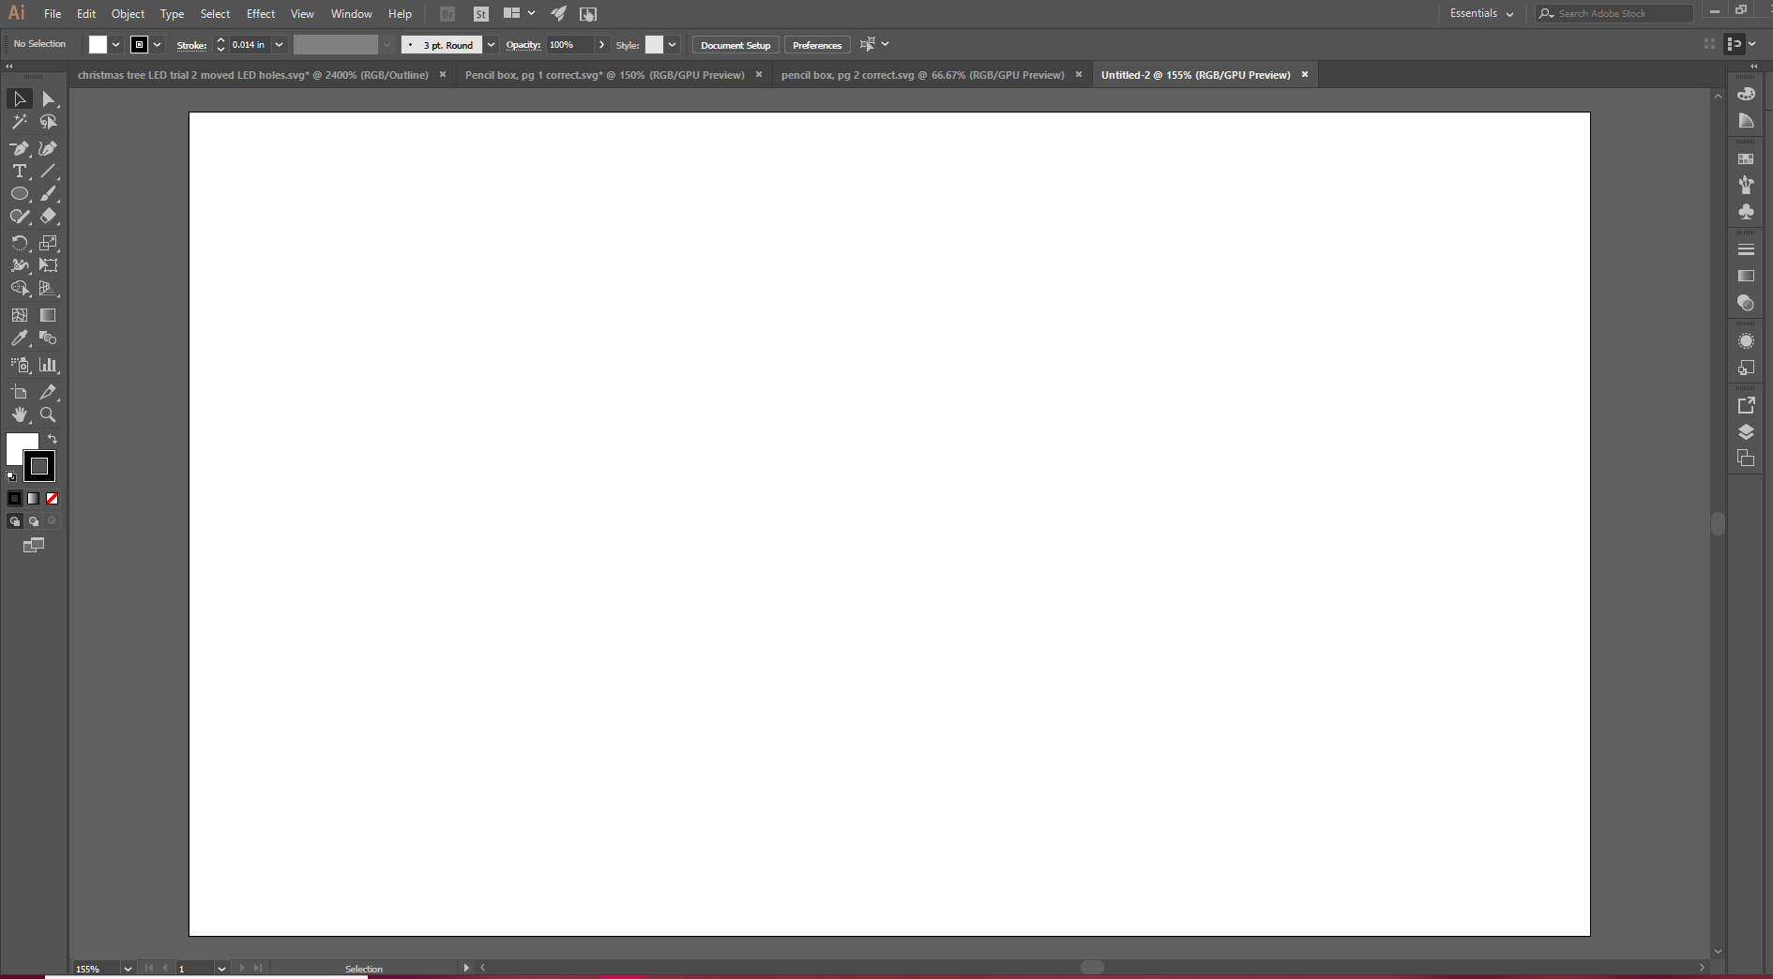Viewport: 1773px width, 979px height.
Task: Switch to Pencil box, pg 1 correct.svg tab
Action: point(604,75)
